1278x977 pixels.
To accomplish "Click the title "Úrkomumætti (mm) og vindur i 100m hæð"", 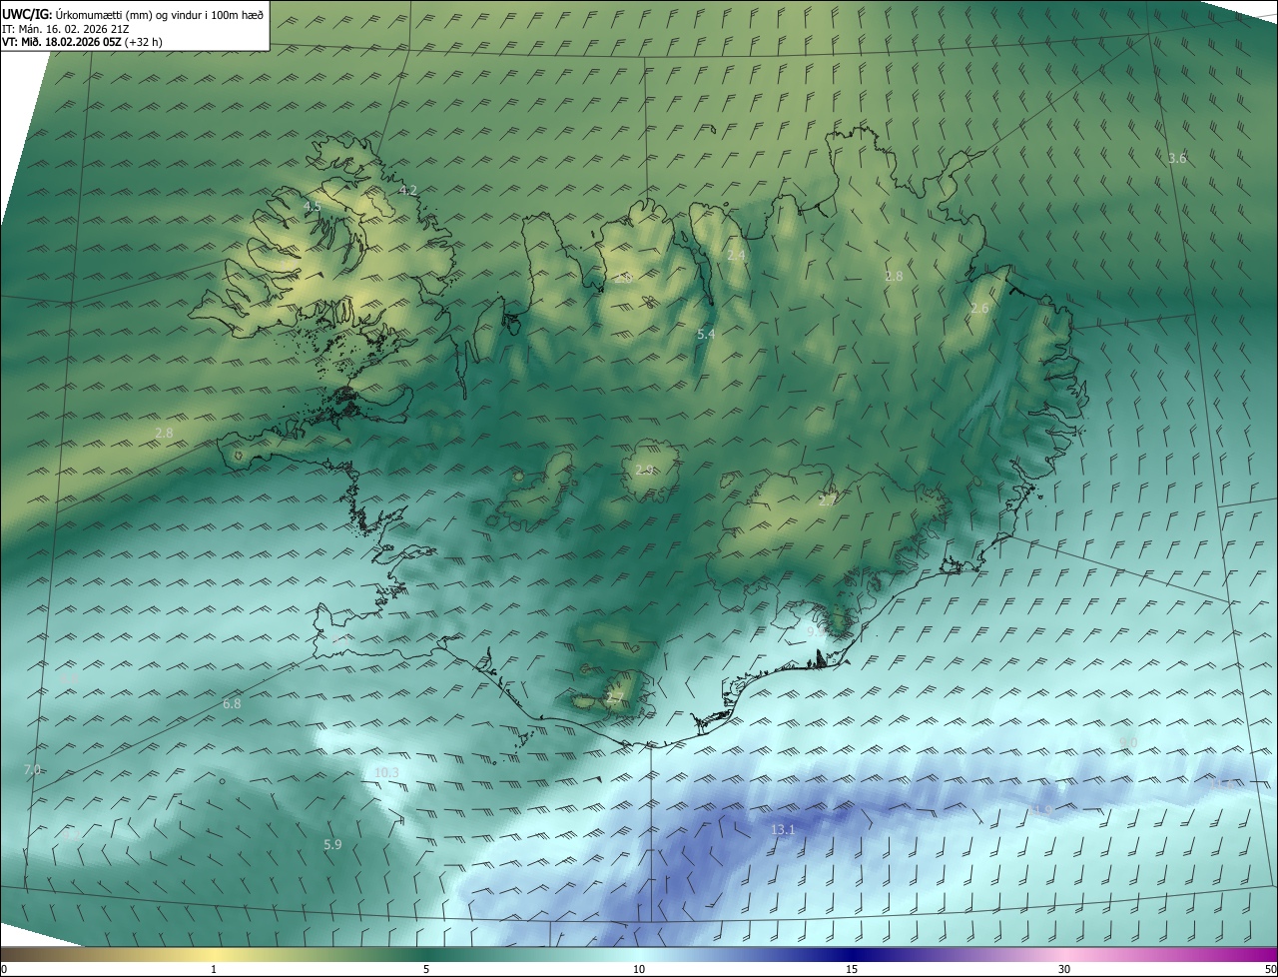I will [158, 14].
